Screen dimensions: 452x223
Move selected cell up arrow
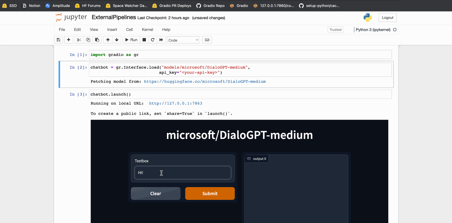tap(108, 40)
